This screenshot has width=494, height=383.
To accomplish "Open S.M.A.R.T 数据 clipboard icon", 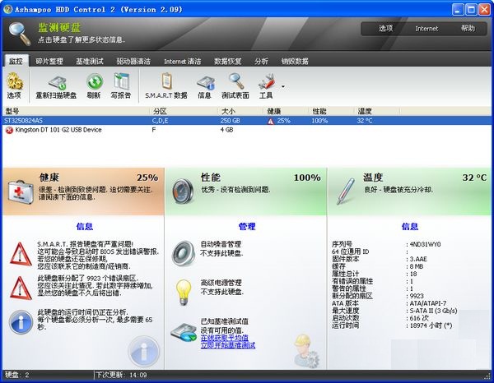I will 166,81.
